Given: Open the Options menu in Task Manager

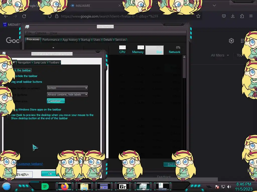Looking at the screenshot, I should 41,33.
